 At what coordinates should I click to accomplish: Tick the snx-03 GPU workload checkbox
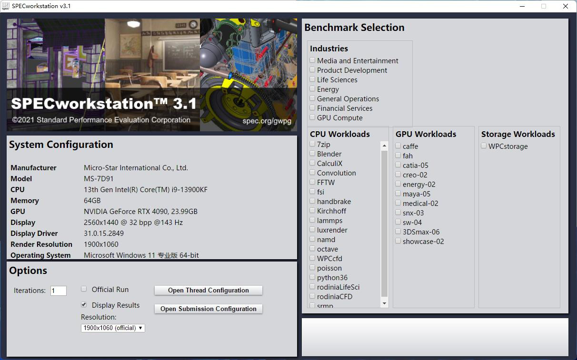point(398,212)
